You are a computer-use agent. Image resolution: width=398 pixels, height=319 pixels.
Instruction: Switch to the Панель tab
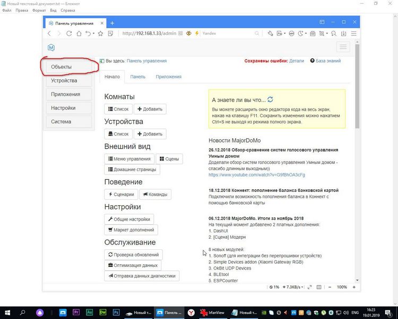tap(138, 77)
